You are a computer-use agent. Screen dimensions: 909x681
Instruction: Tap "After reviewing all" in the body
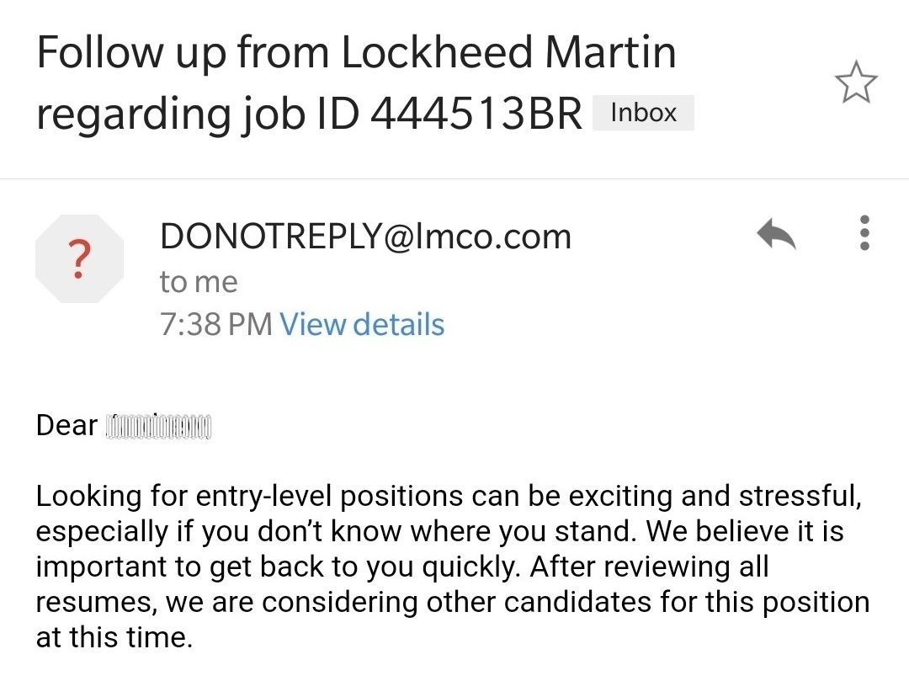tap(649, 567)
